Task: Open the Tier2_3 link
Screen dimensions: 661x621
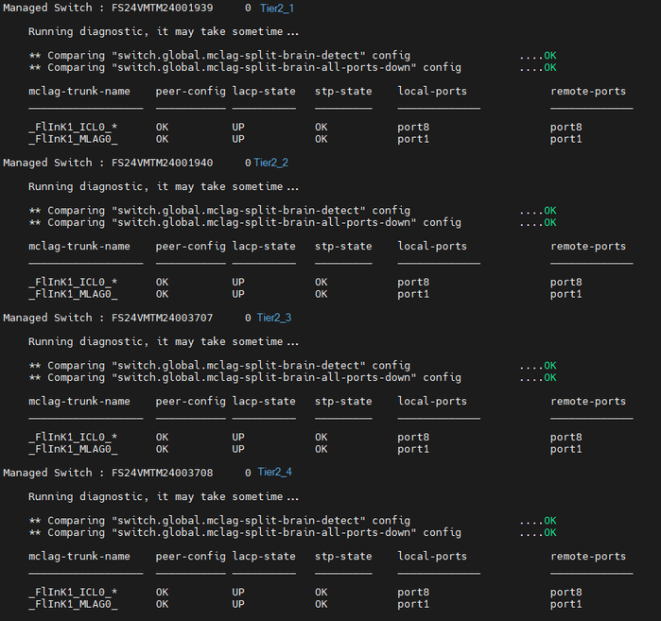Action: (274, 318)
